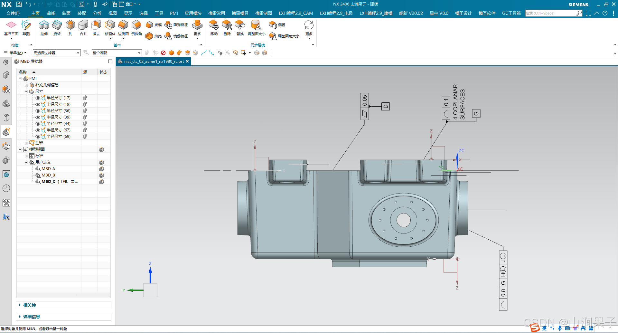
Task: Sort by the 名称 column header
Action: click(49, 72)
